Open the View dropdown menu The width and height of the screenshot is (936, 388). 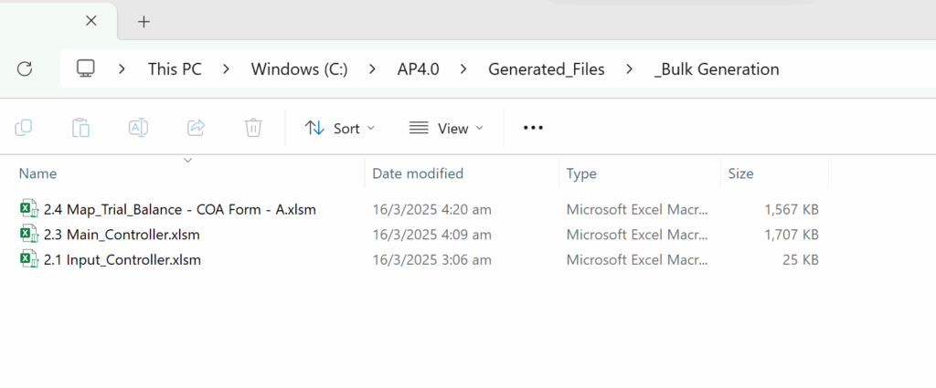click(x=446, y=129)
